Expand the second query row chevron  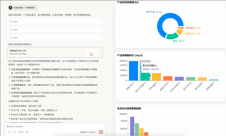101,29
